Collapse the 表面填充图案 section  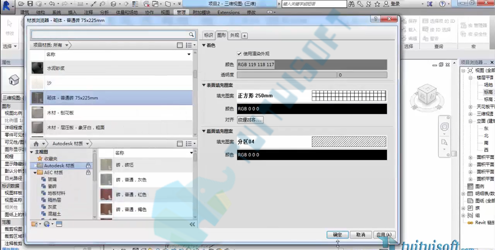tap(204, 85)
